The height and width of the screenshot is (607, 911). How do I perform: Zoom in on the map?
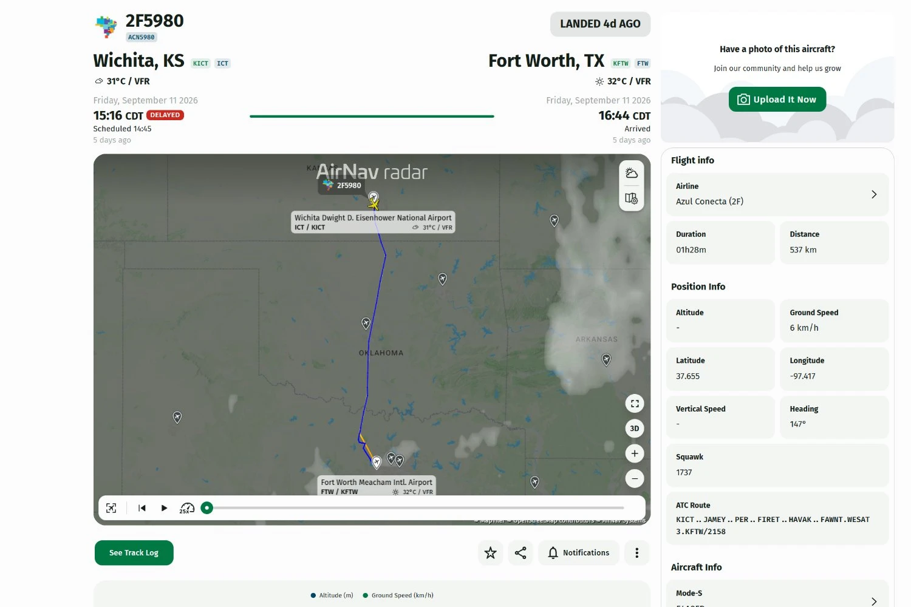[x=635, y=453]
